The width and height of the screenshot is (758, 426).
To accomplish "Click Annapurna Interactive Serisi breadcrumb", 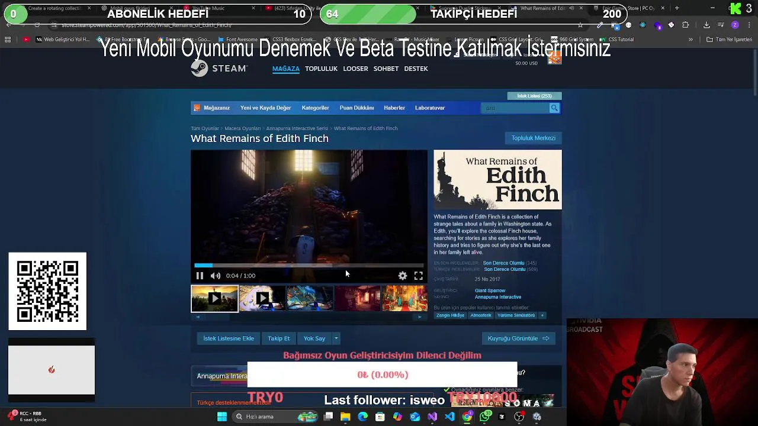I will (297, 128).
